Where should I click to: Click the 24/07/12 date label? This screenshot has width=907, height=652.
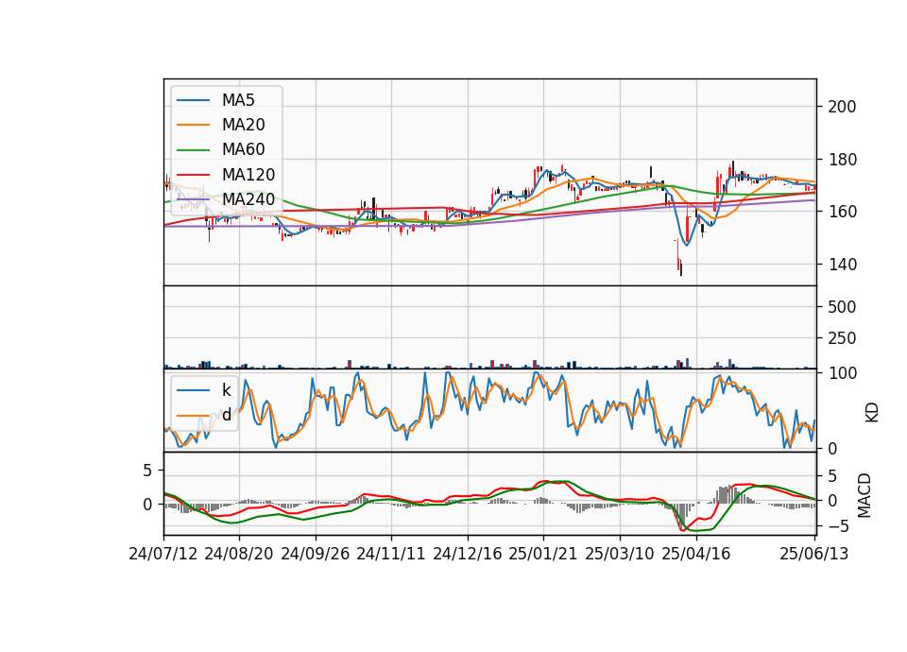click(163, 554)
